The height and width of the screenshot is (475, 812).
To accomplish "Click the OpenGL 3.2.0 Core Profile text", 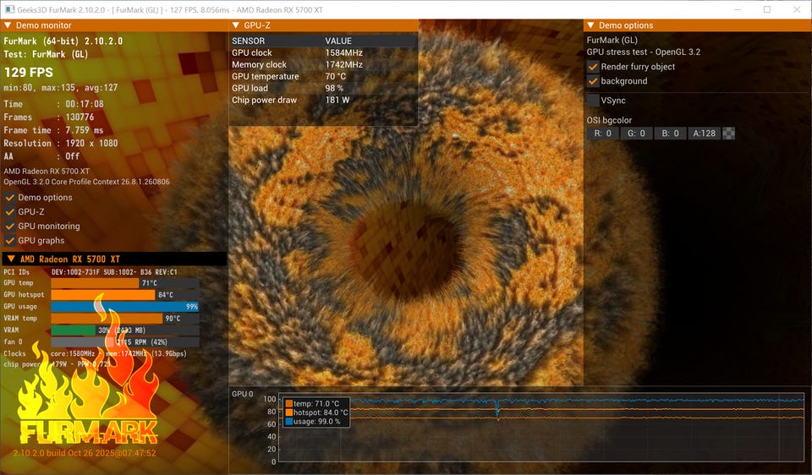I will point(86,182).
